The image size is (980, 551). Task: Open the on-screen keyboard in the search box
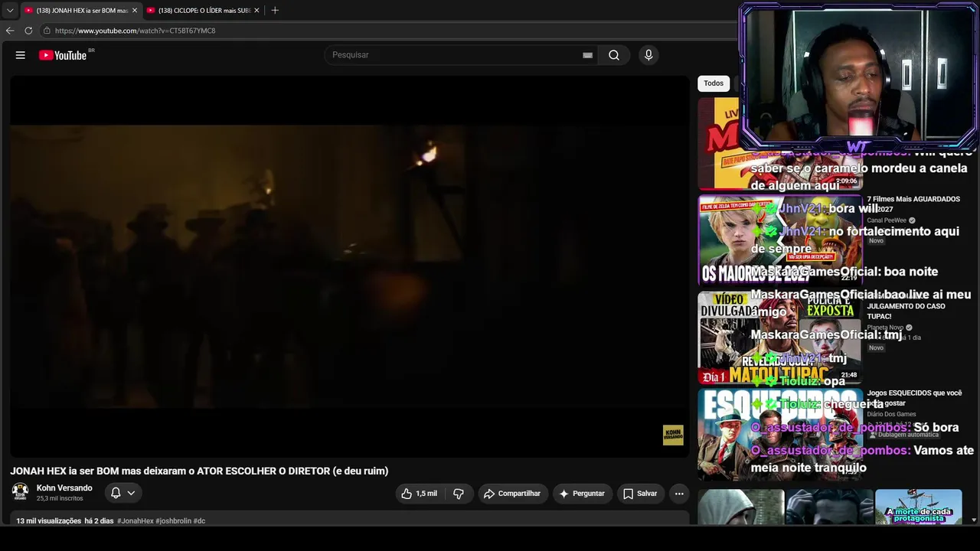point(587,55)
